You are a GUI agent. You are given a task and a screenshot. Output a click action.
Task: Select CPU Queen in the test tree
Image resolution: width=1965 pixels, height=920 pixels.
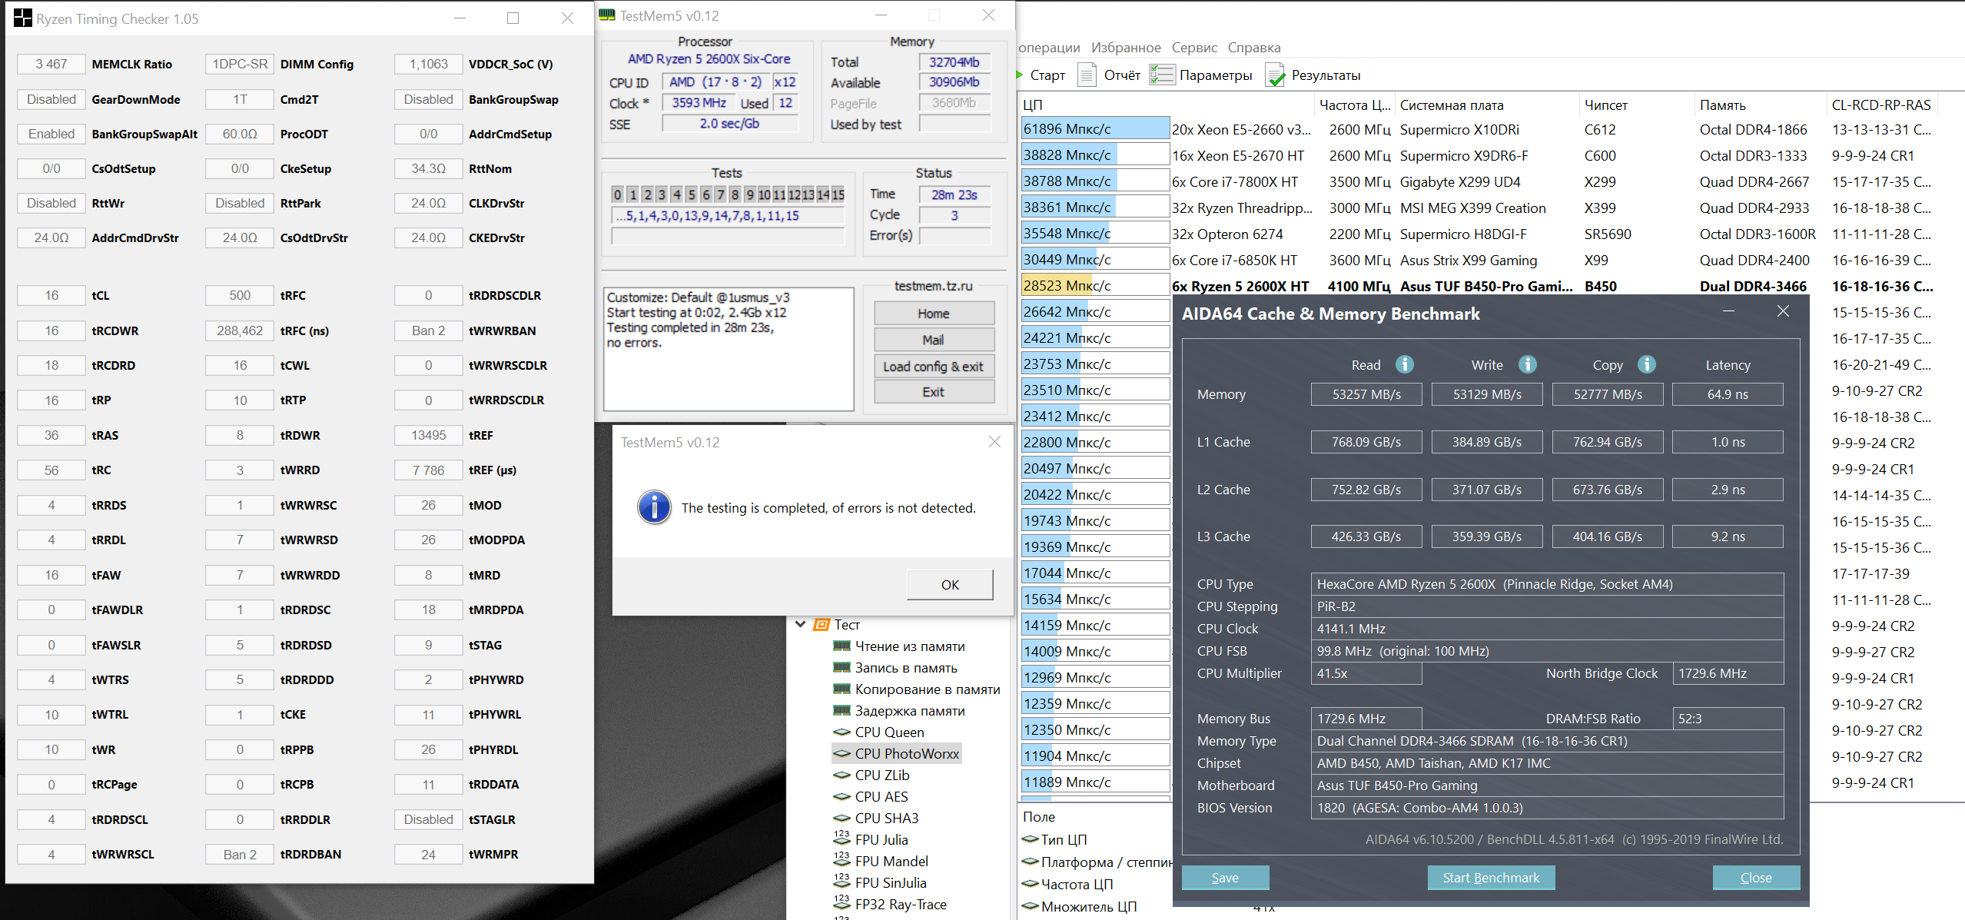click(889, 732)
